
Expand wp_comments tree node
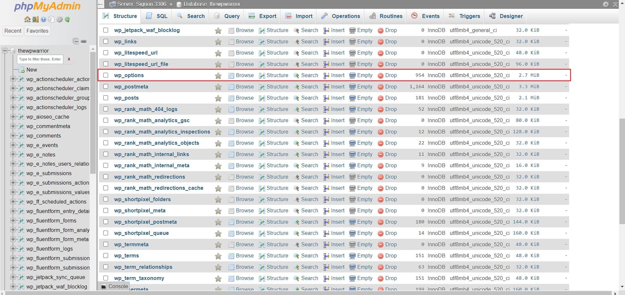[13, 136]
